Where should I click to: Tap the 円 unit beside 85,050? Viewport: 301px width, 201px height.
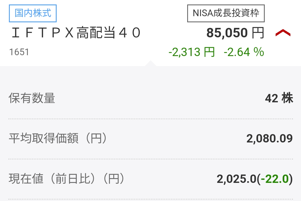pos(258,33)
